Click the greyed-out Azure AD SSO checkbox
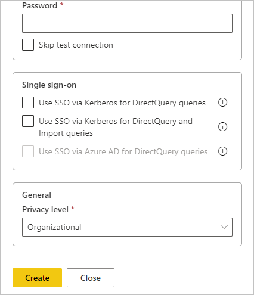Screen dimensions: 254x295 click(28, 151)
